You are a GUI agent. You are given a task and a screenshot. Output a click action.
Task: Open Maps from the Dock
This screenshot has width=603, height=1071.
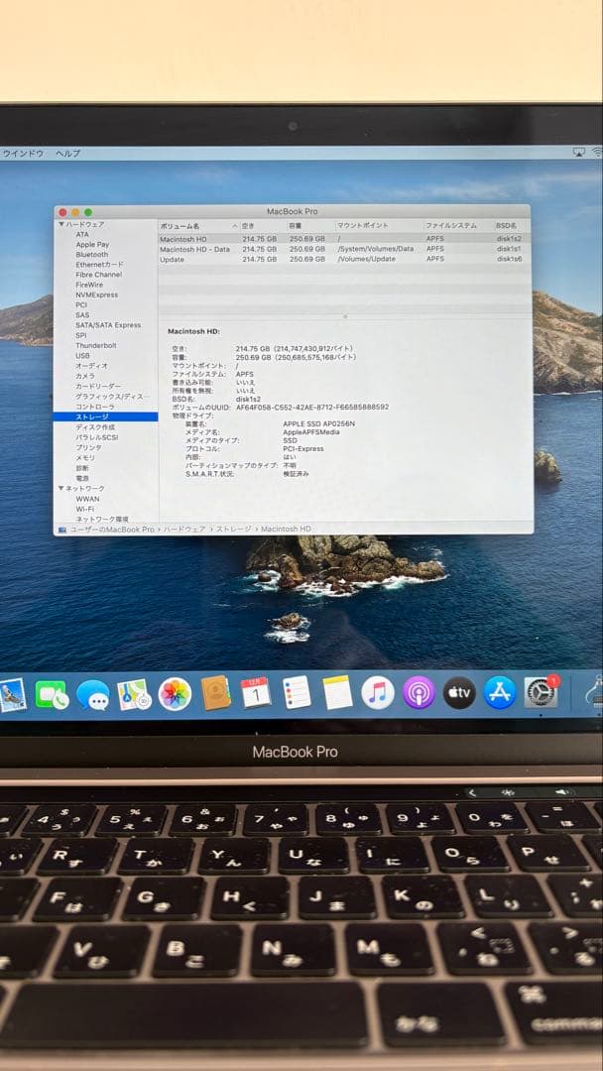[134, 694]
